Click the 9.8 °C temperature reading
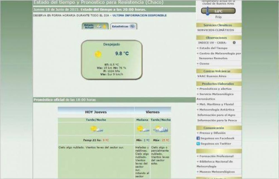Image resolution: width=279 pixels, height=179 pixels. [x=122, y=54]
